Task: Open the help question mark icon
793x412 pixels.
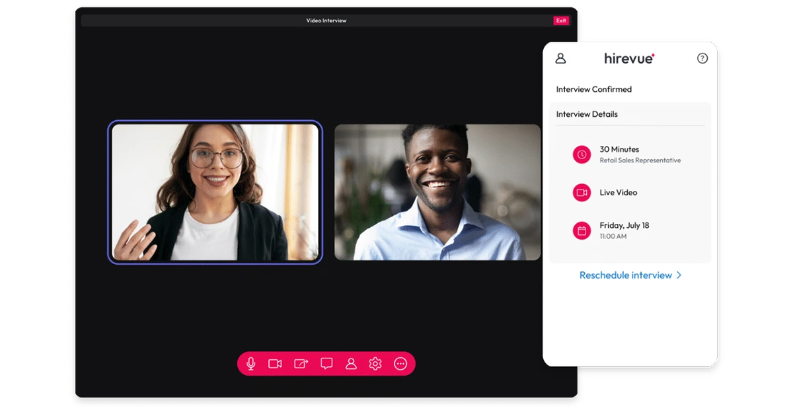Action: pos(702,58)
